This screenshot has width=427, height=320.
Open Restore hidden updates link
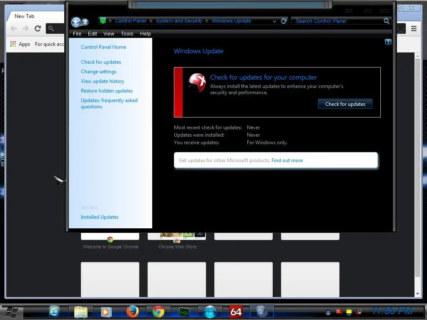pos(107,90)
